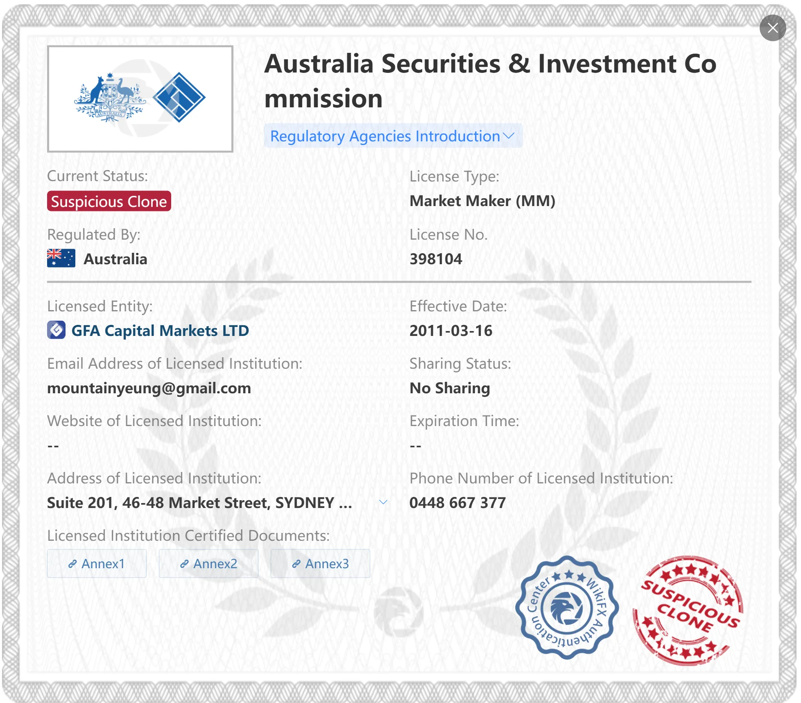This screenshot has height=703, width=801.
Task: Select the email mountainyeung@gmail.com
Action: coord(149,388)
